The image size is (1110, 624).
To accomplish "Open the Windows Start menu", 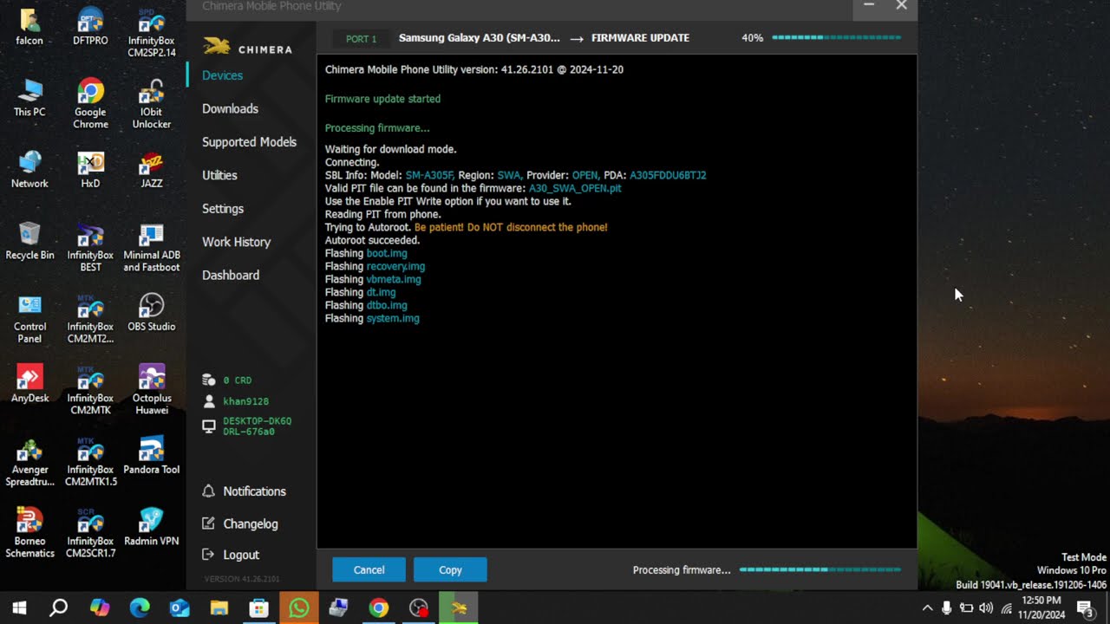I will [x=19, y=608].
